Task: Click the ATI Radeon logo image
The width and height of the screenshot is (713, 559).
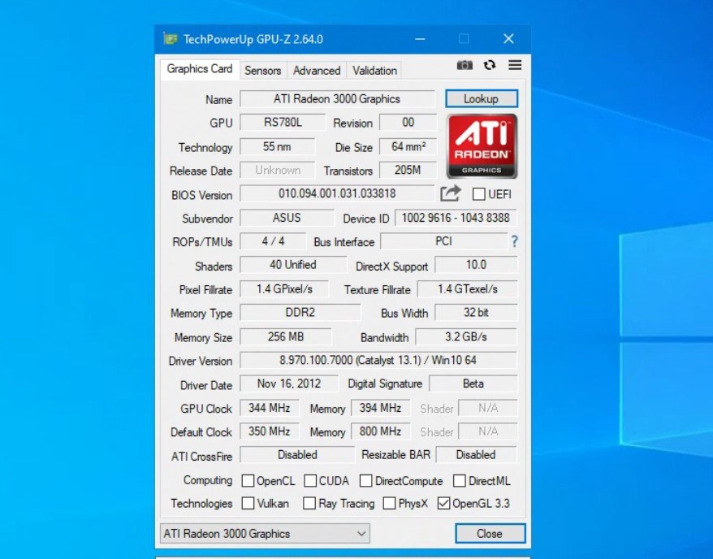Action: 482,146
